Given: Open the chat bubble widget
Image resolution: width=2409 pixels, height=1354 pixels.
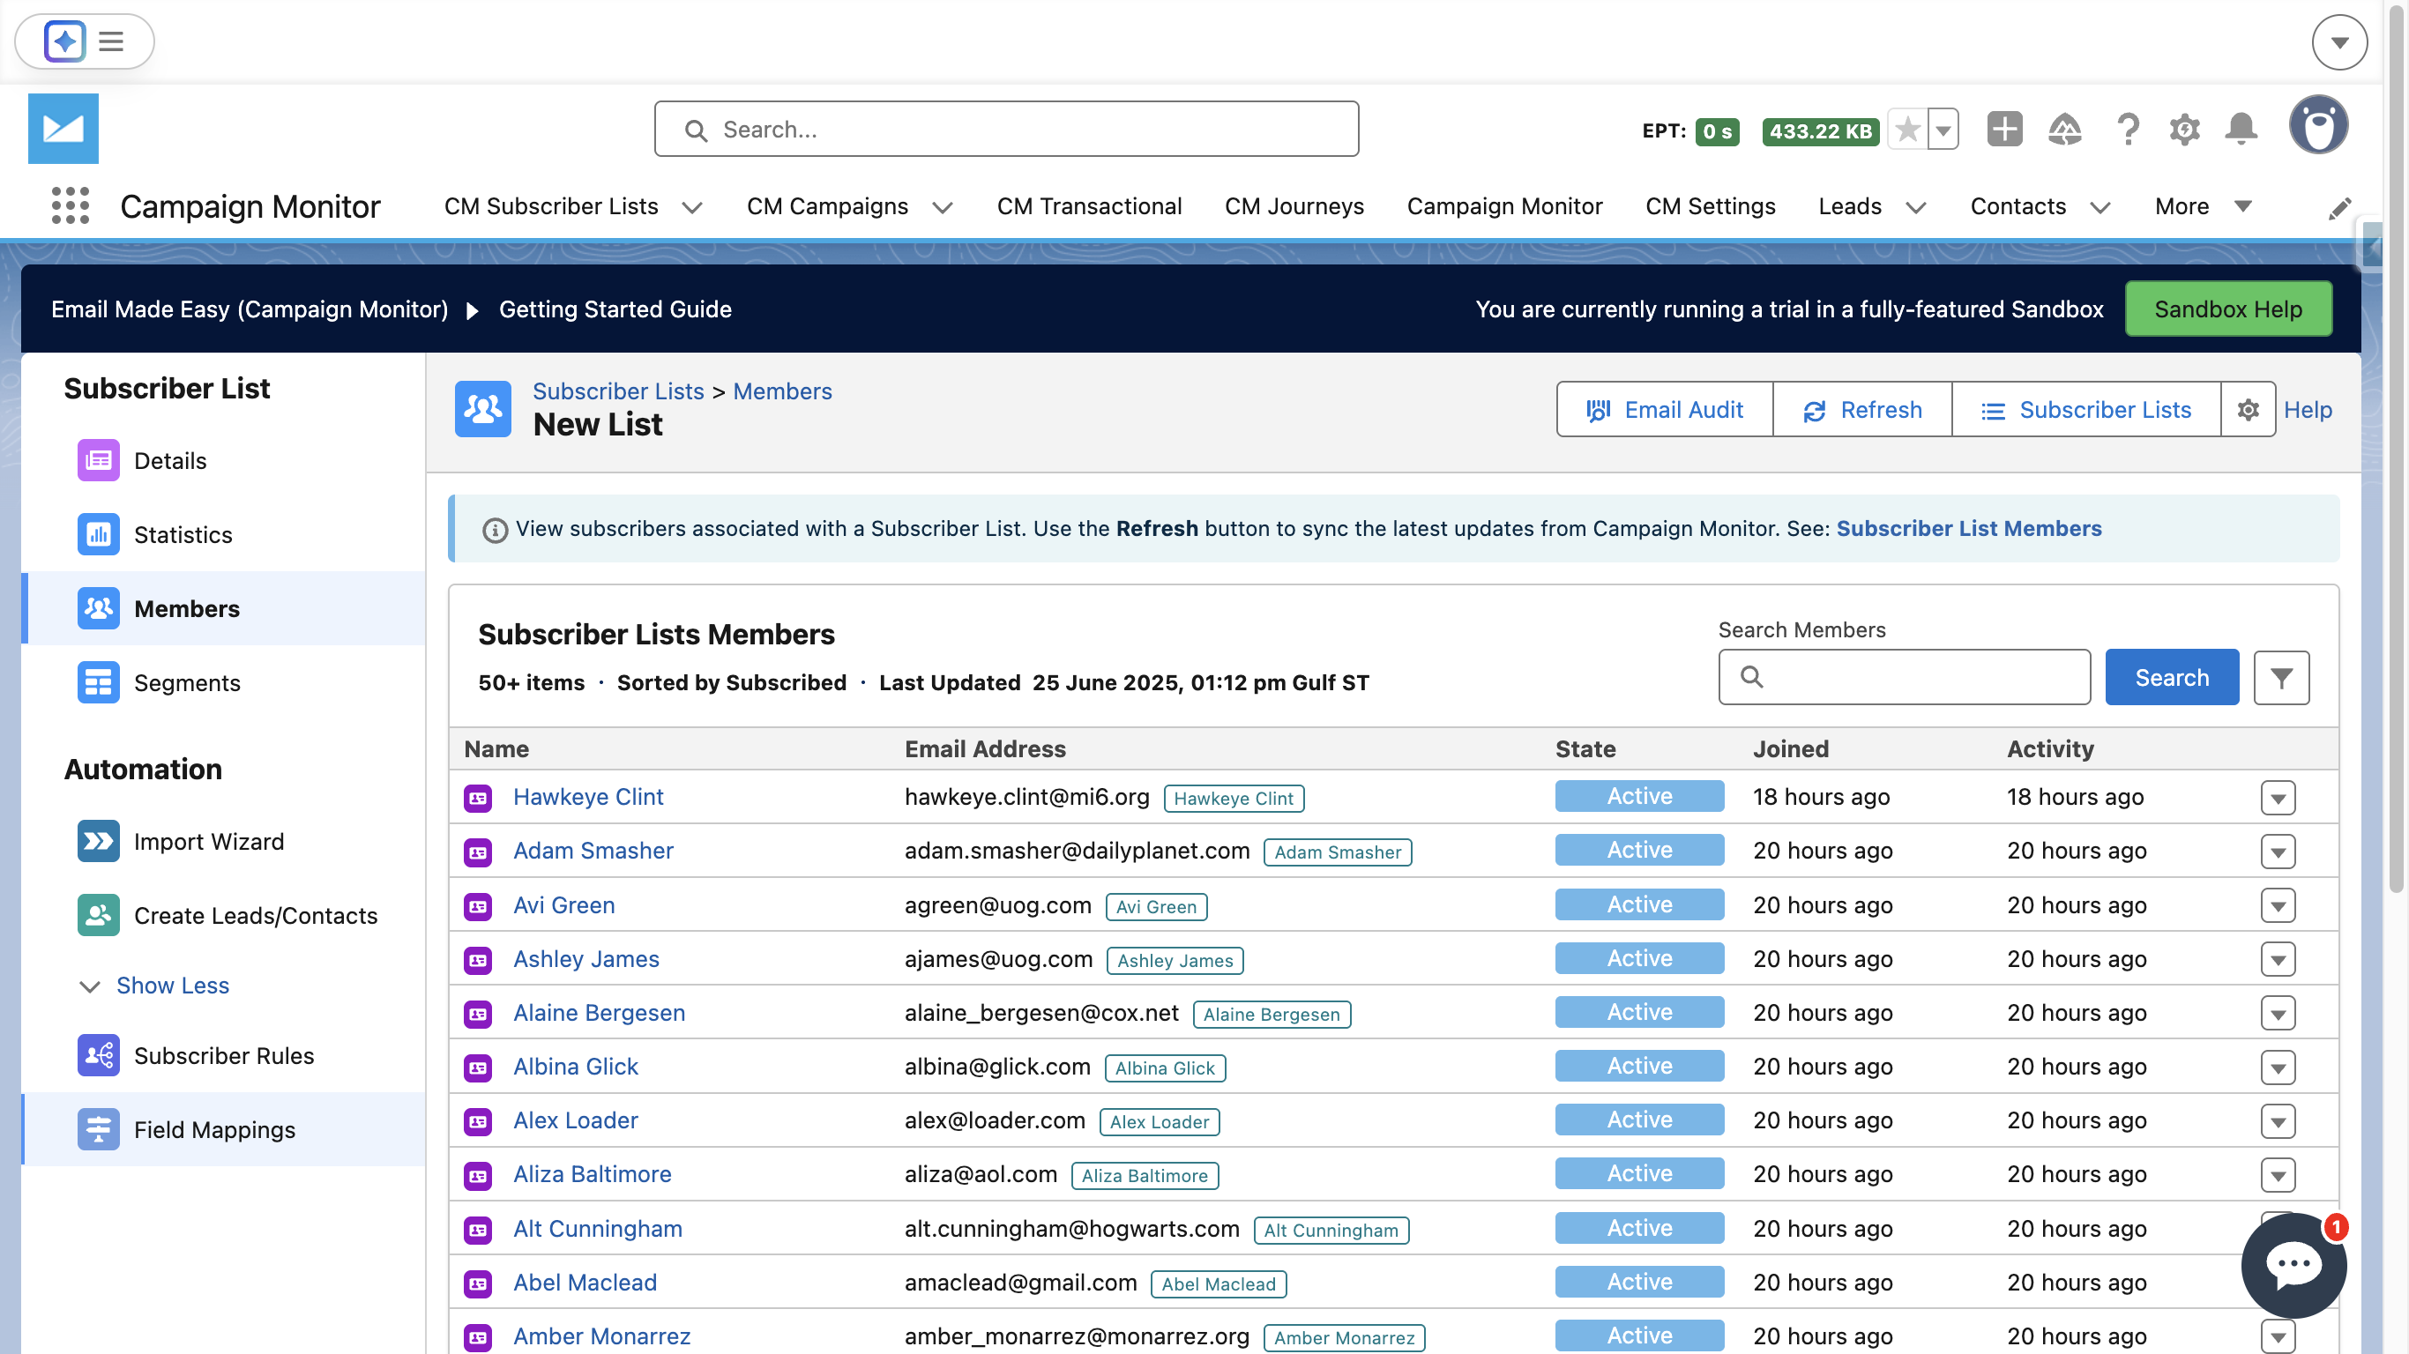Looking at the screenshot, I should pyautogui.click(x=2294, y=1265).
